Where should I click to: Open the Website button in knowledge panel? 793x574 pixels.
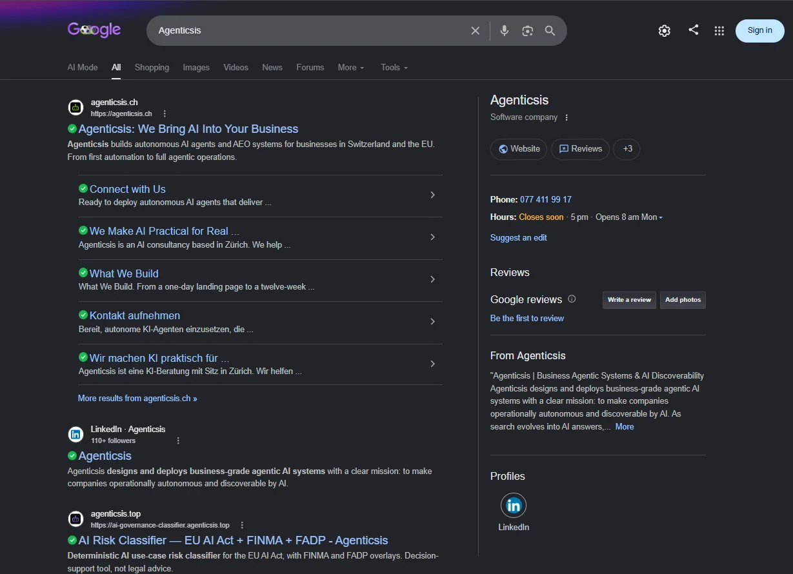[x=519, y=149]
